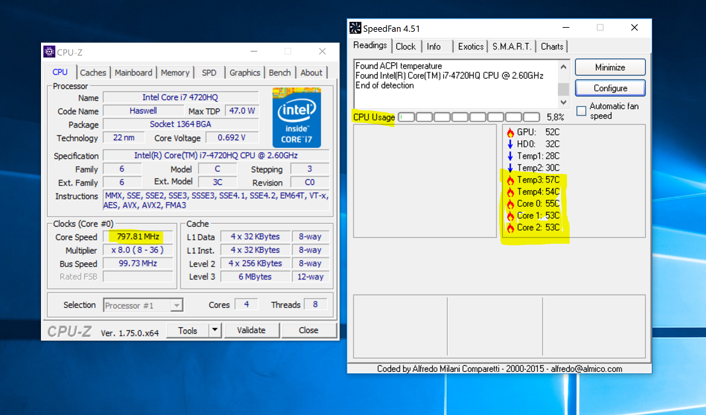Viewport: 706px width, 415px height.
Task: Minimize the SpeedFan window from title bar
Action: [566, 28]
